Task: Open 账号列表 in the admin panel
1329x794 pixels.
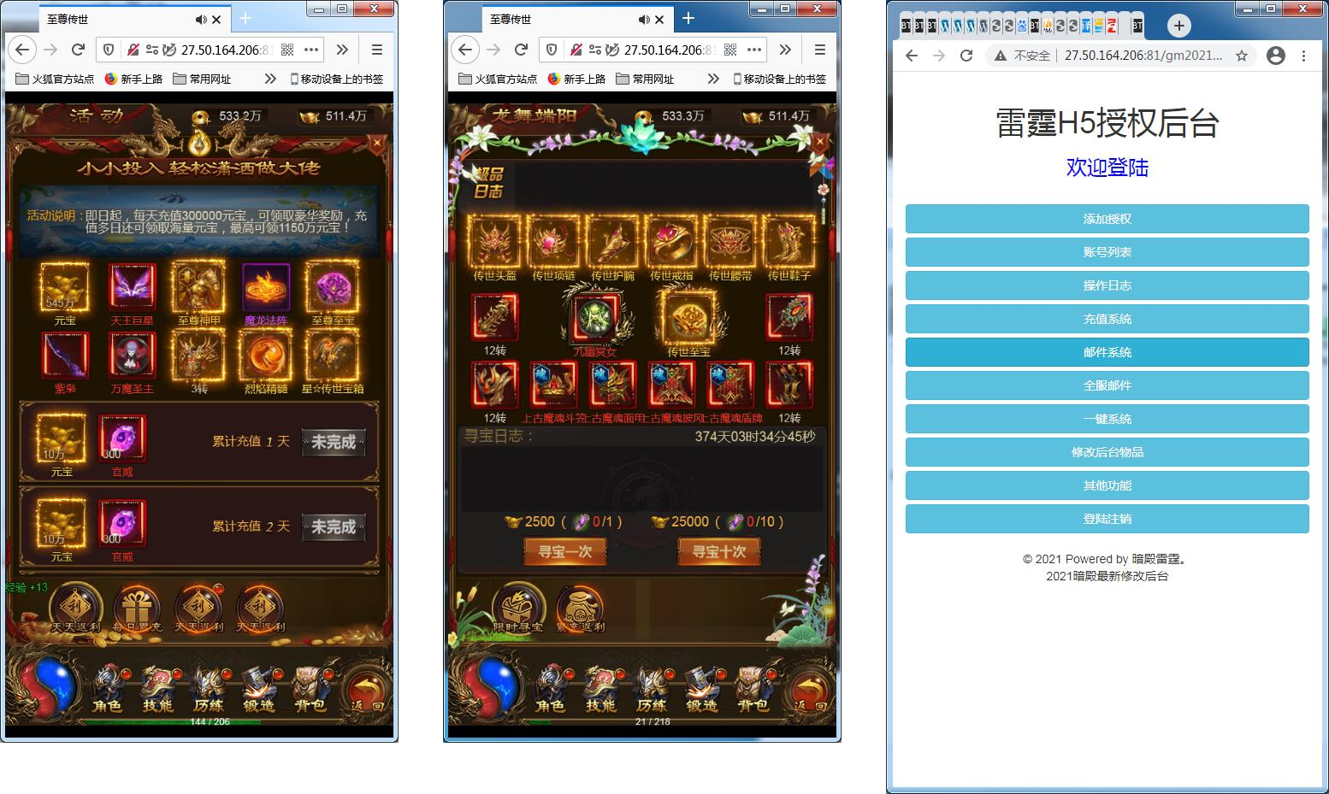Action: (x=1107, y=252)
